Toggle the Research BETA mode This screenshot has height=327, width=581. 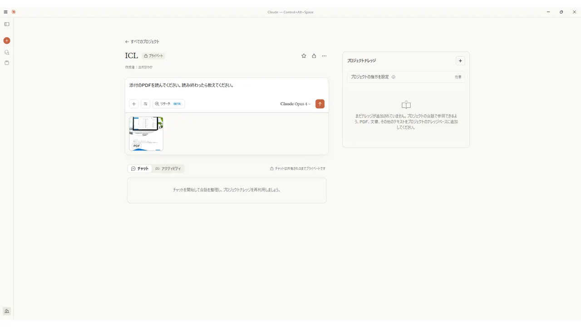point(168,104)
